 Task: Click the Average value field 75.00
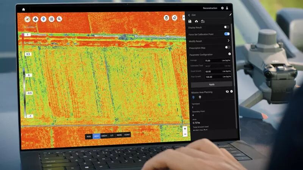(x=218, y=60)
